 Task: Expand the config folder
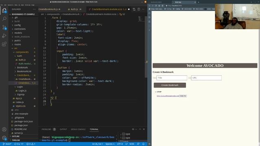(x=17, y=25)
